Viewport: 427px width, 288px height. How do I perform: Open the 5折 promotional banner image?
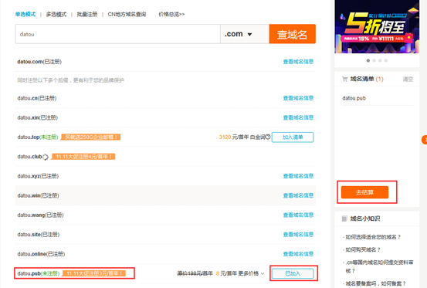point(377,27)
